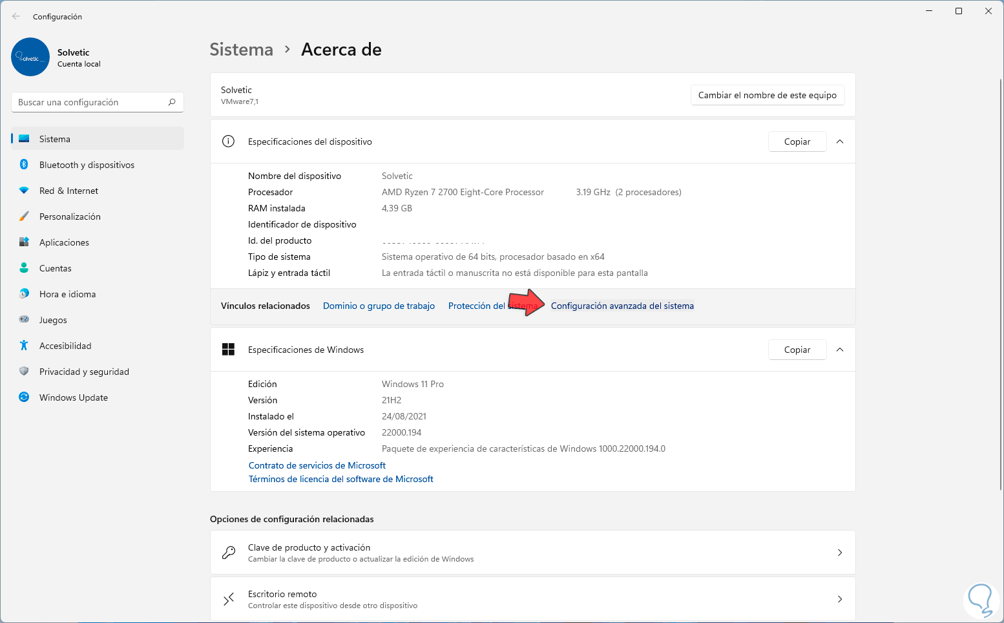Click the Accesibilidad figure icon

pyautogui.click(x=24, y=346)
